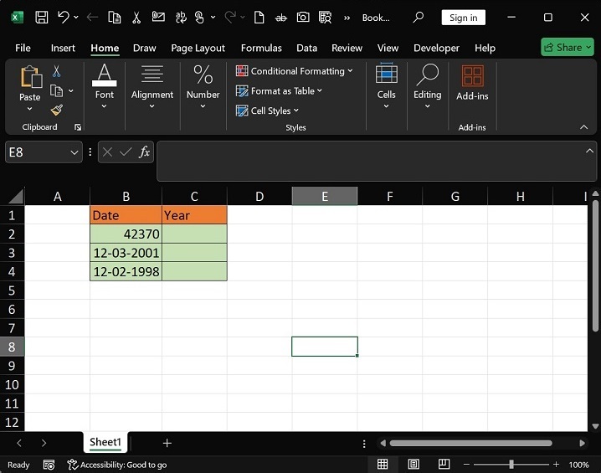Click the Sign in button
Image resolution: width=601 pixels, height=473 pixels.
463,17
